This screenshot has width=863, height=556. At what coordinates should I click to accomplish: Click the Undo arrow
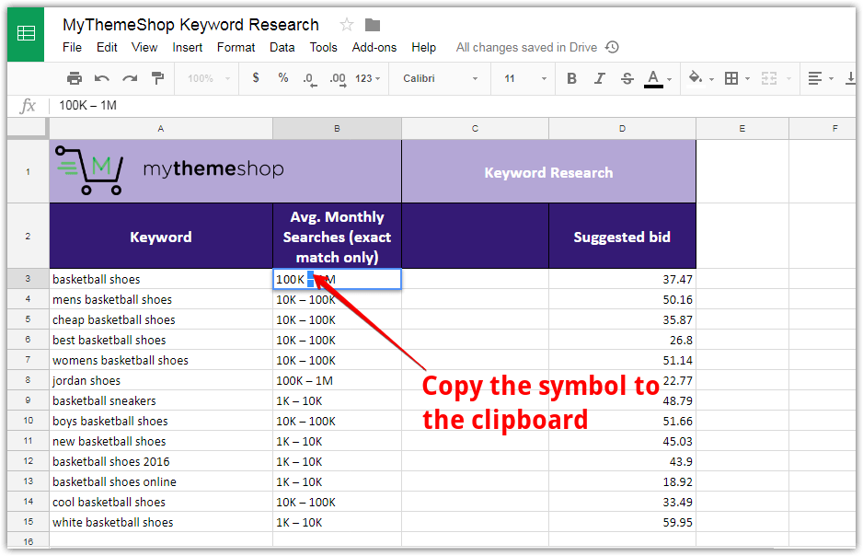pyautogui.click(x=102, y=79)
